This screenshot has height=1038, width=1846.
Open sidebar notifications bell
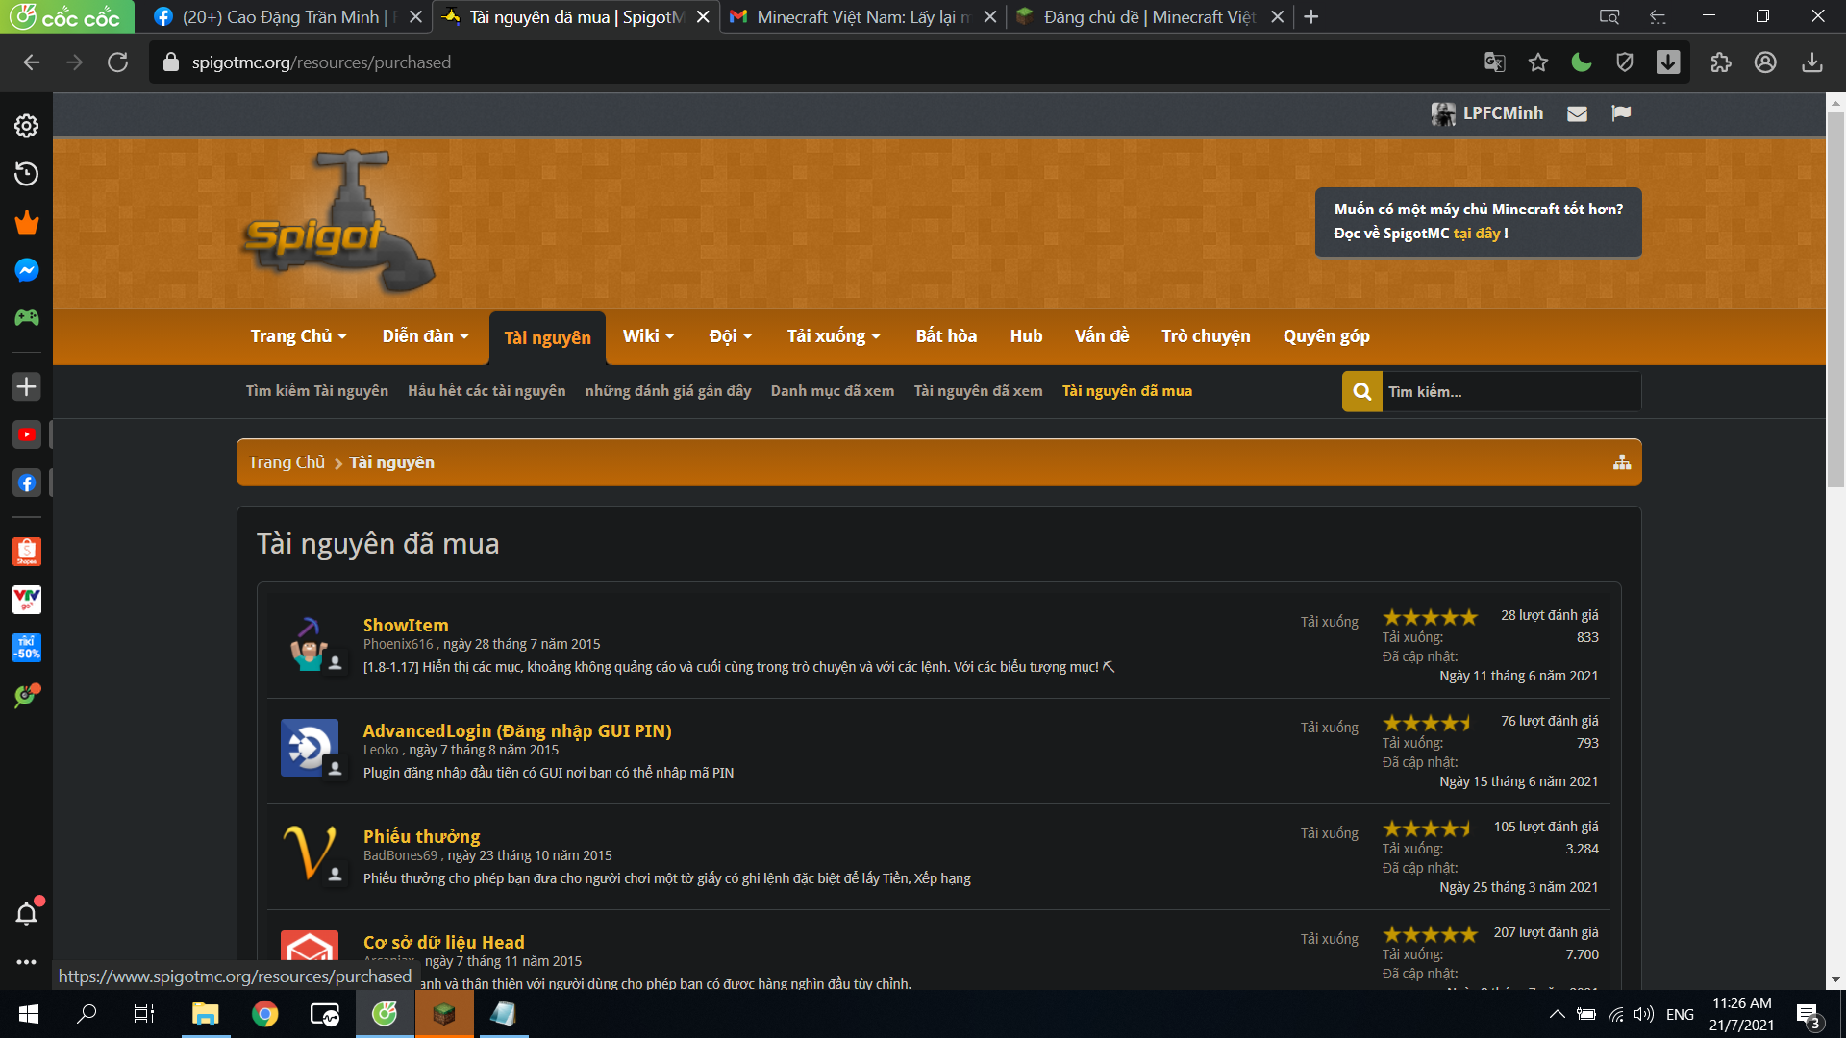[26, 913]
